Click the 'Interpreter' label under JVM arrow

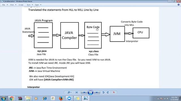[132, 41]
